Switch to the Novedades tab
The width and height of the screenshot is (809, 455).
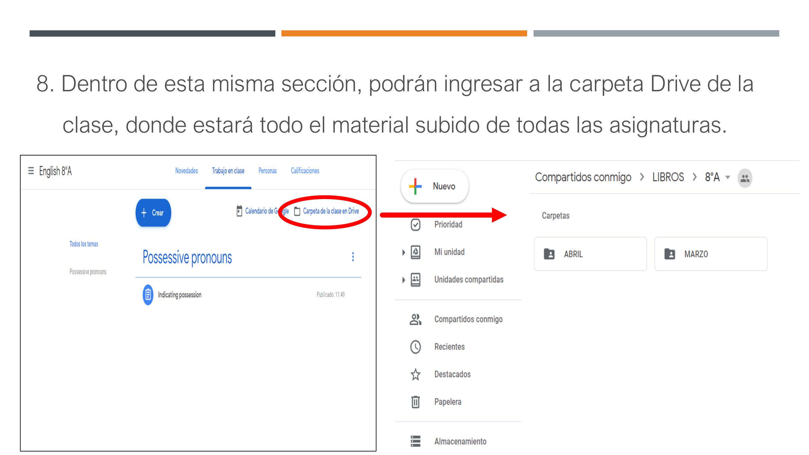[x=186, y=171]
